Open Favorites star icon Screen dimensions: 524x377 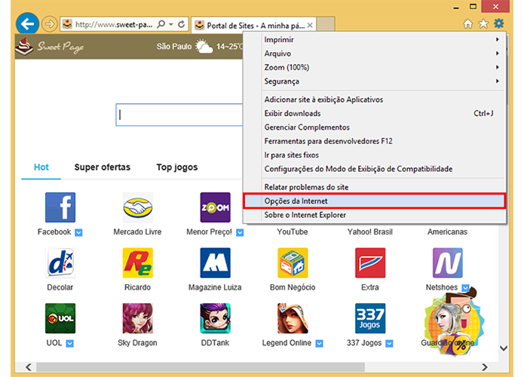click(483, 23)
